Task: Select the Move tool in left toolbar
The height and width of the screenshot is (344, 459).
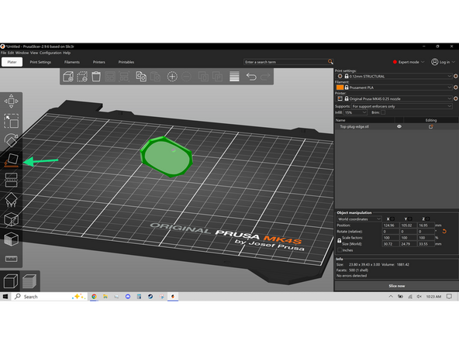Action: click(11, 101)
